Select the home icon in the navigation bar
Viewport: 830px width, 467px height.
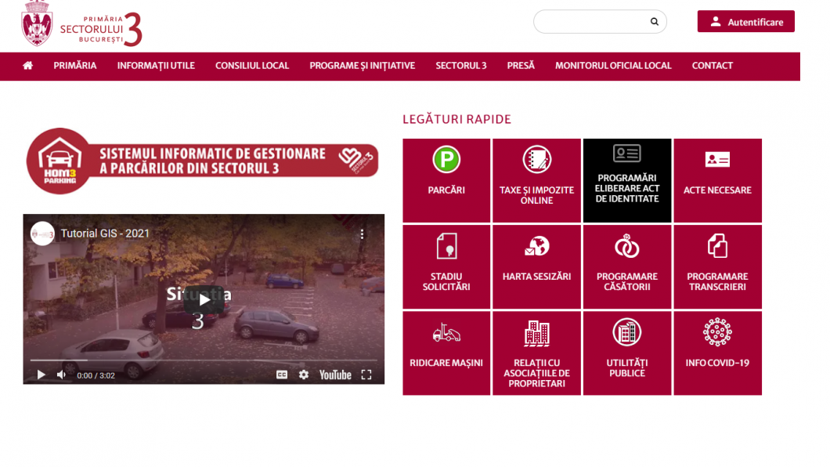click(29, 66)
